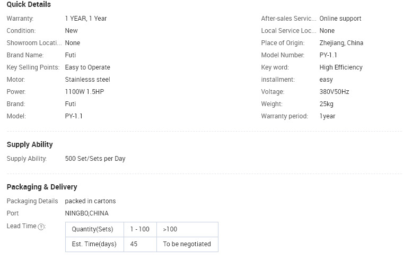403x259 pixels.
Task: Click the 500 Set/Sets per Day text
Action: point(95,159)
